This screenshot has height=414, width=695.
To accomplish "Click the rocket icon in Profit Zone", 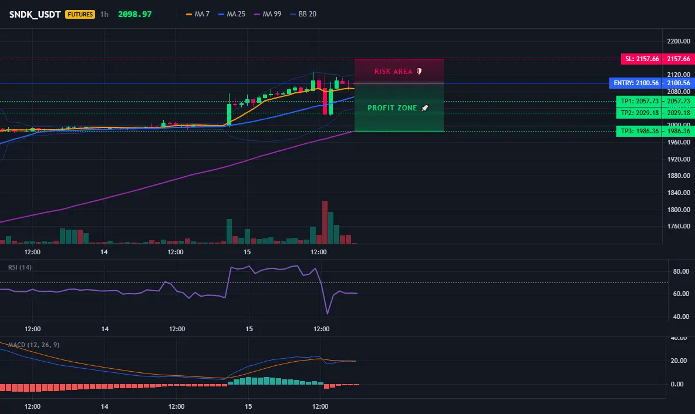I will (x=424, y=107).
